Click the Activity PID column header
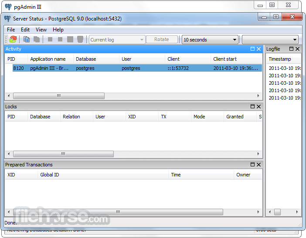 (x=16, y=59)
